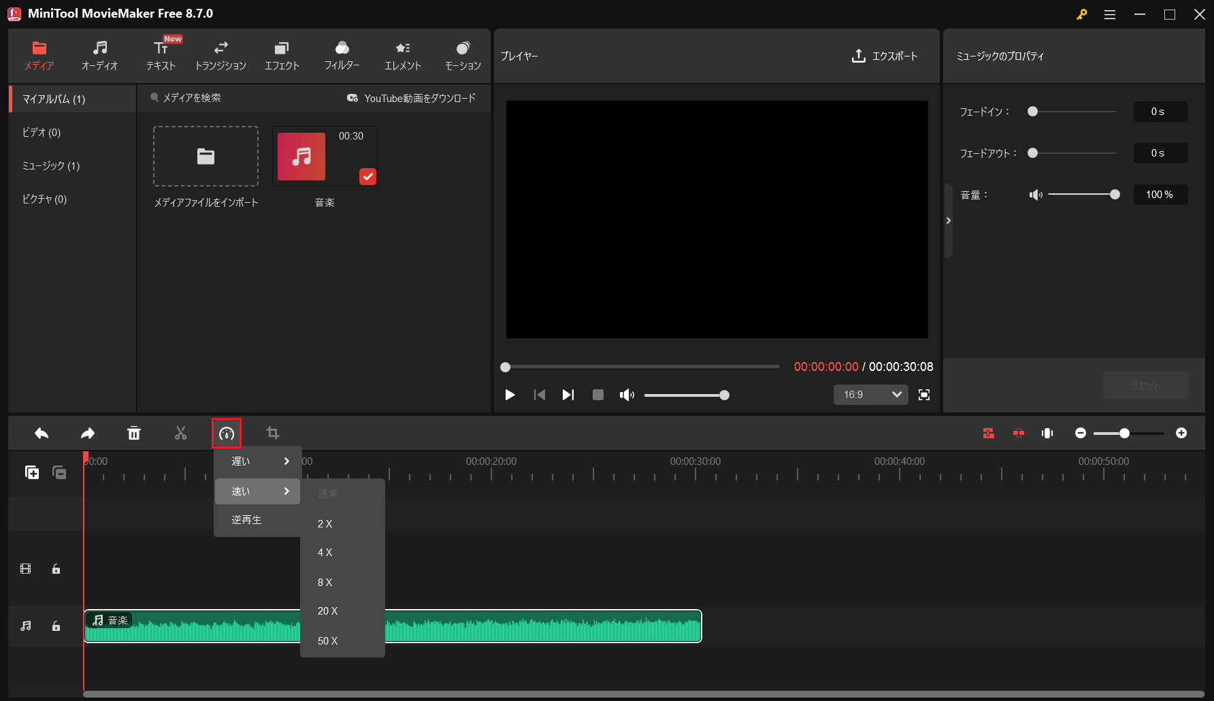Open the エフェクト tab
The image size is (1214, 701).
point(282,56)
